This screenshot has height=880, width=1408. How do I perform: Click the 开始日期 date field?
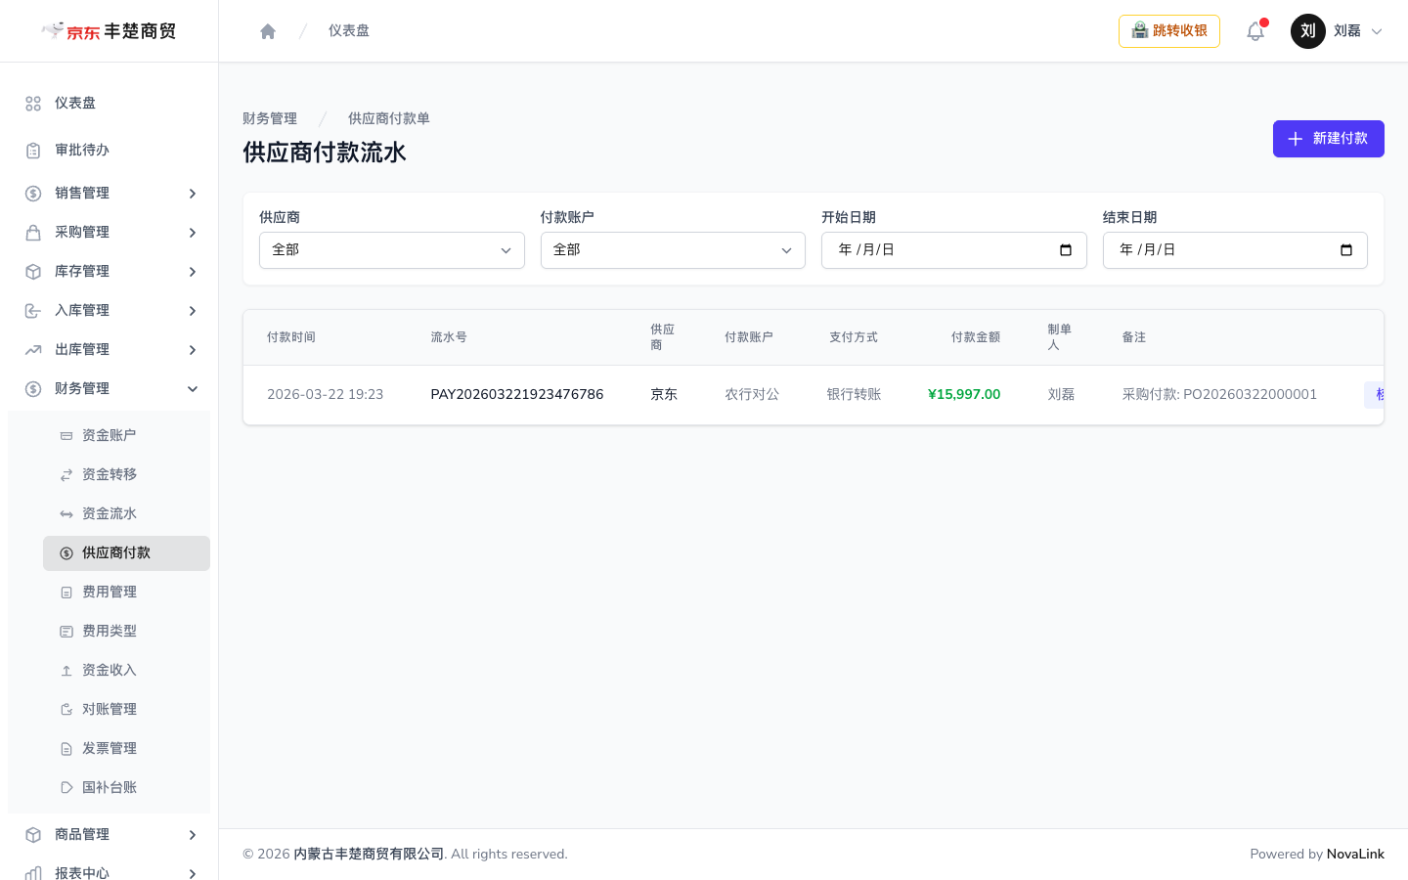954,250
